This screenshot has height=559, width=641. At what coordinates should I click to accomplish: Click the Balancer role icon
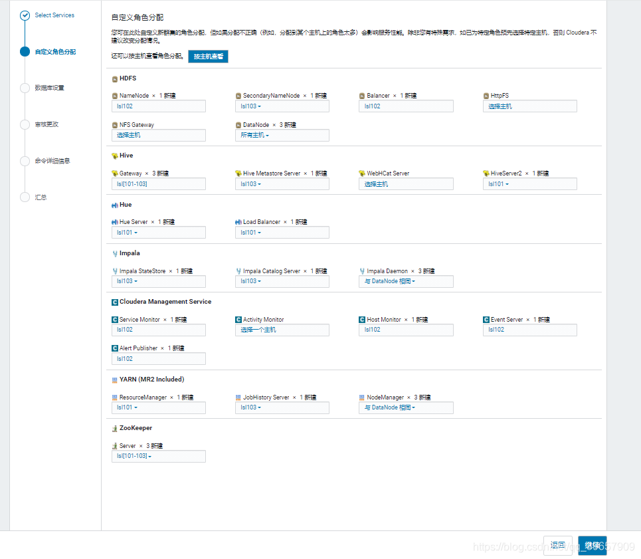[362, 96]
